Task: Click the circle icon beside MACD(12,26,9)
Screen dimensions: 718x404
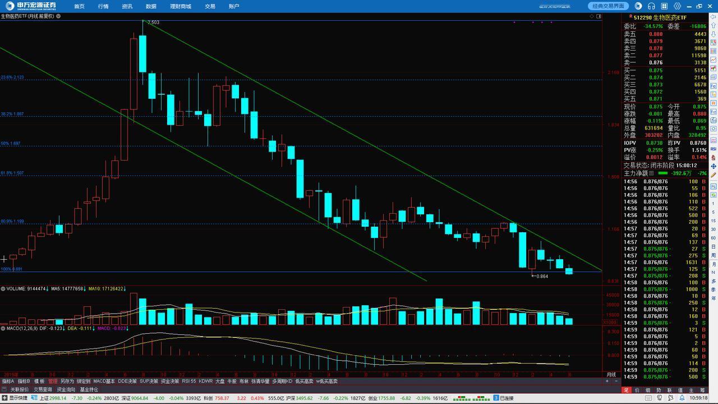Action: (x=3, y=328)
